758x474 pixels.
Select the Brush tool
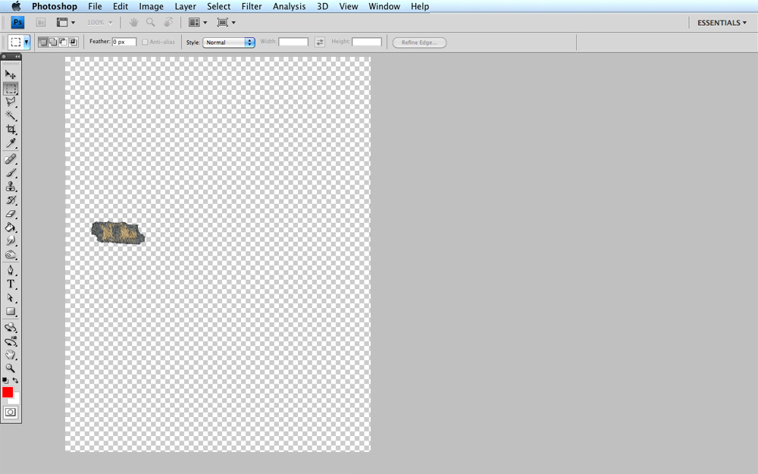11,171
